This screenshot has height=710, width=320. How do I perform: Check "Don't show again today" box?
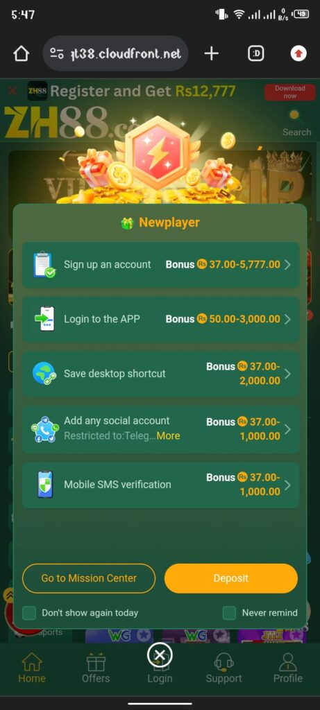[x=29, y=613]
